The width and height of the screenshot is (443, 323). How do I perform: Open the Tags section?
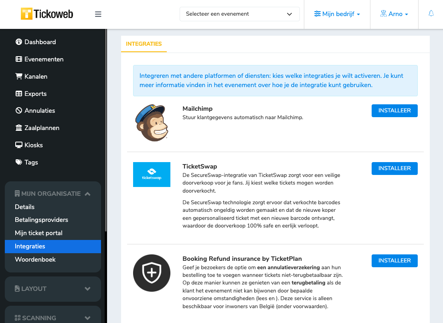click(x=26, y=163)
